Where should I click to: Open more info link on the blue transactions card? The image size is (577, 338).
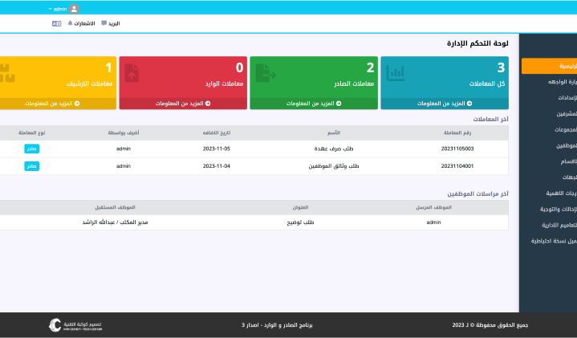(445, 104)
